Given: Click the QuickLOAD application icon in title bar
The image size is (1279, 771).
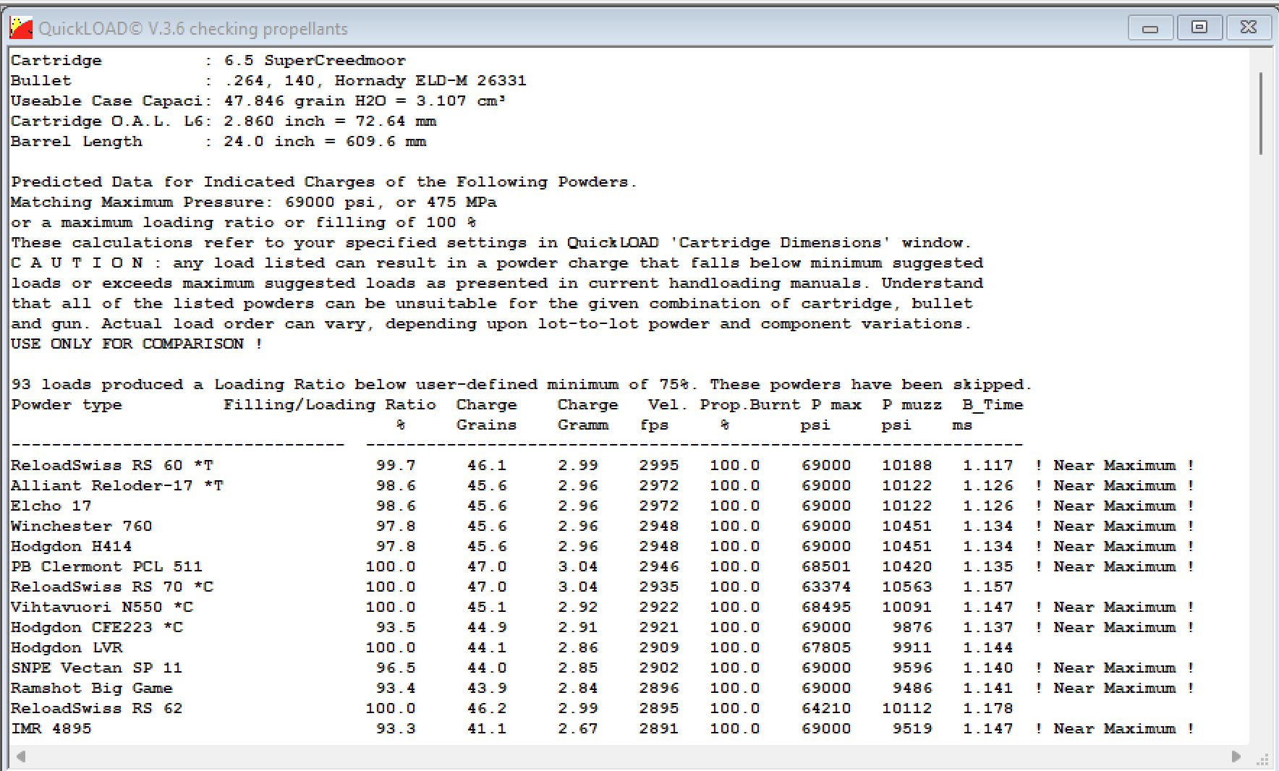Looking at the screenshot, I should click(x=21, y=28).
